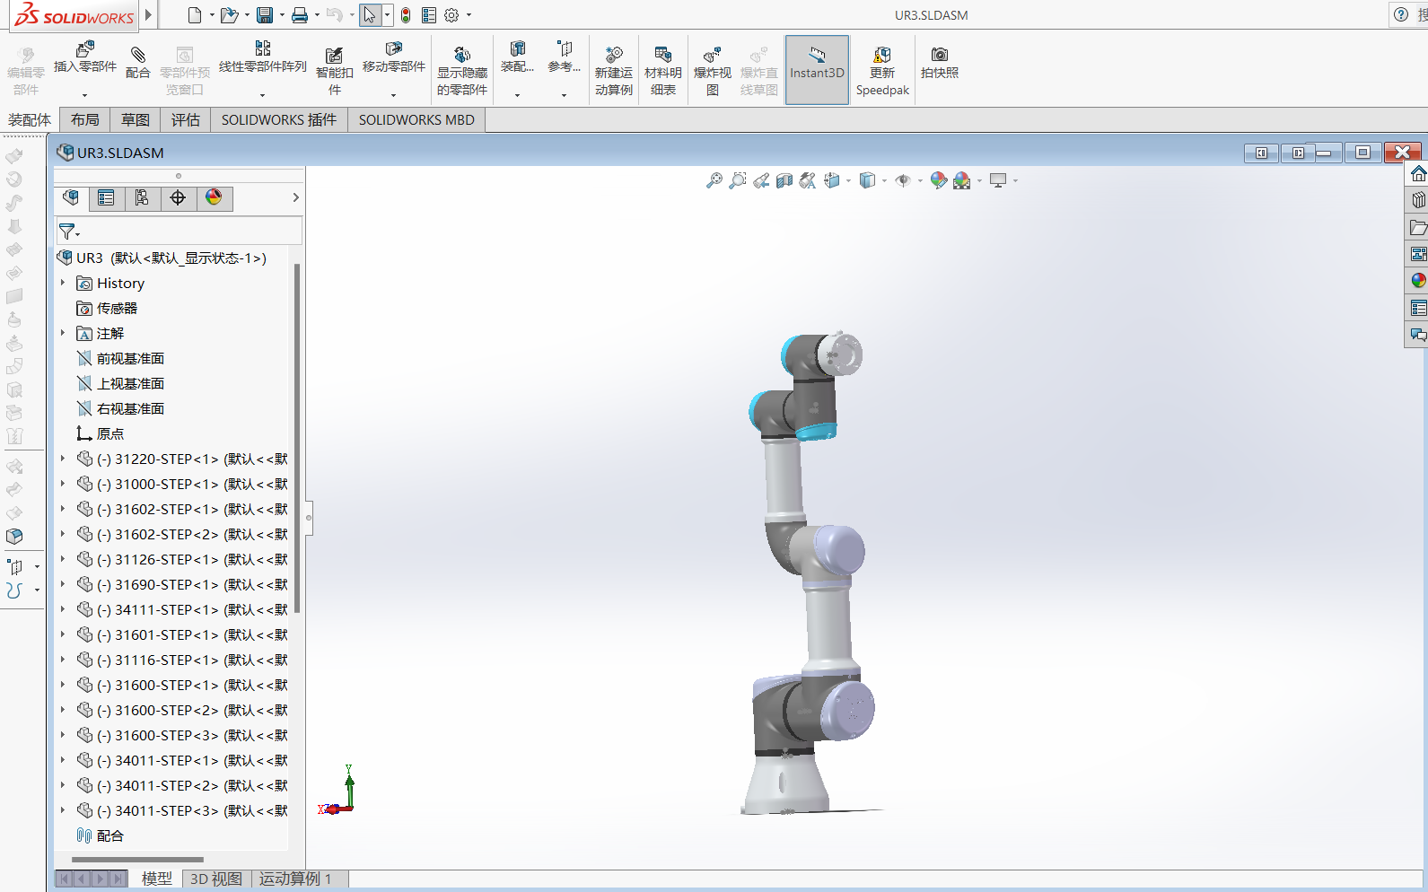Viewport: 1428px width, 892px height.
Task: Select the DimXpertManager crosshair tab icon
Action: coord(178,197)
